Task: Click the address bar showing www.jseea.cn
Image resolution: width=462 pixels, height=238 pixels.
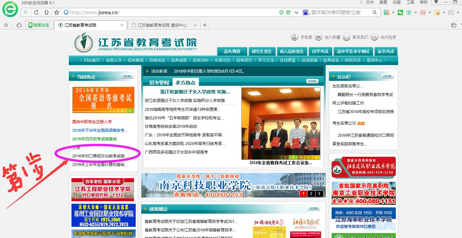Action: [171, 12]
